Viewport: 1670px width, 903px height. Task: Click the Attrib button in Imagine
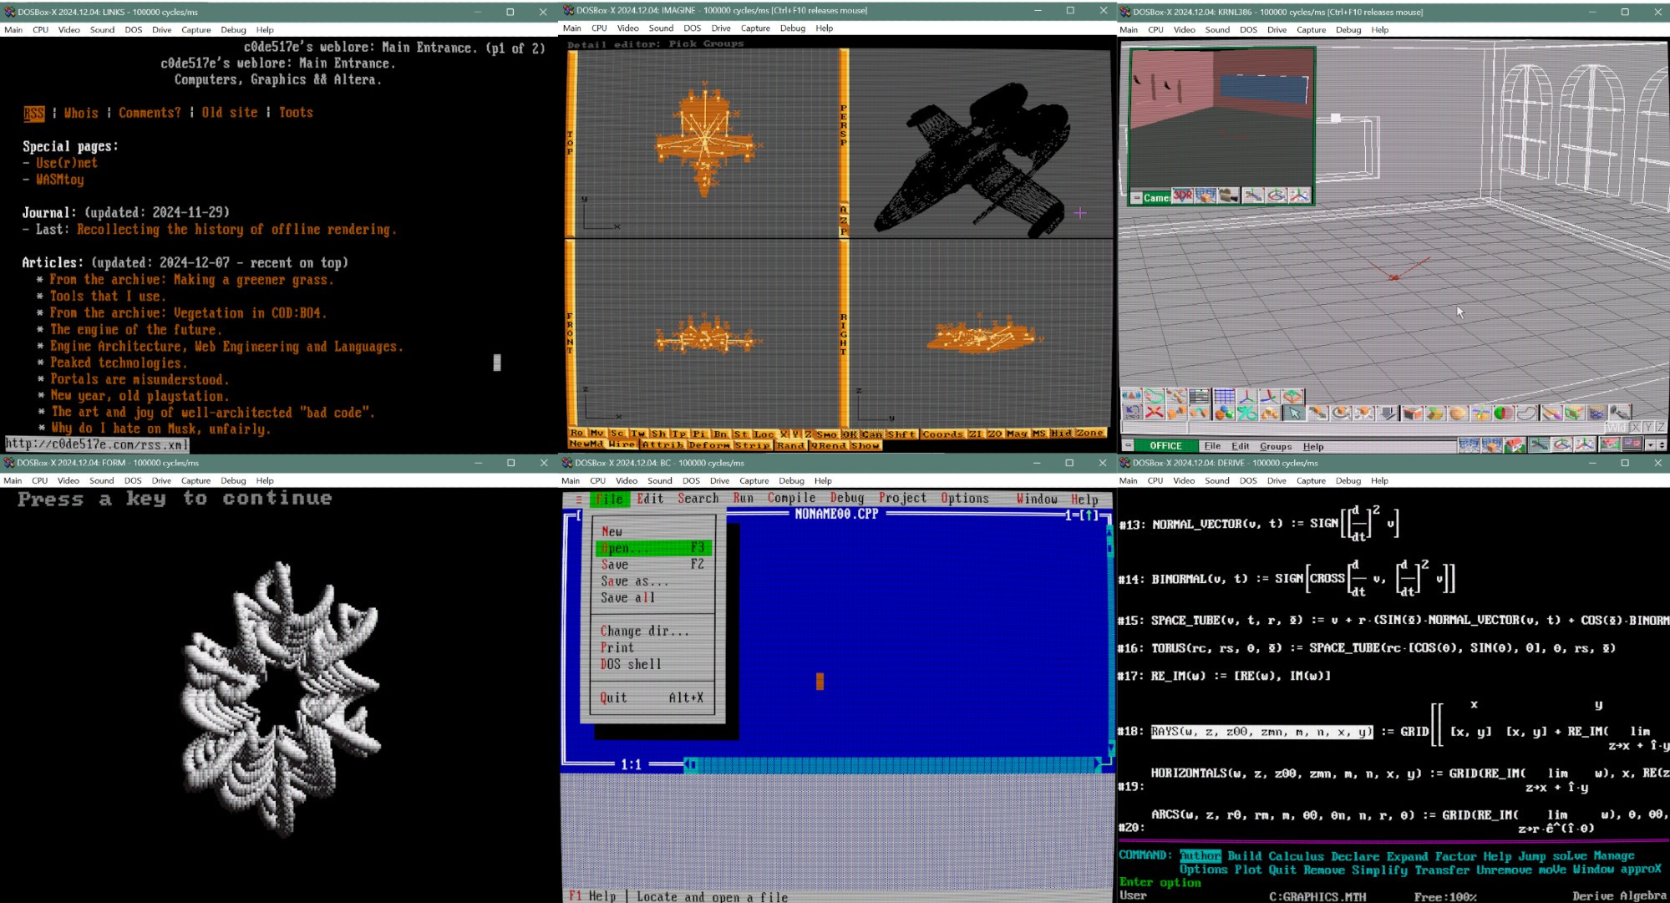[664, 445]
